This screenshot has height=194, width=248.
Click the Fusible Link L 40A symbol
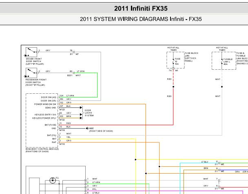pos(222,62)
